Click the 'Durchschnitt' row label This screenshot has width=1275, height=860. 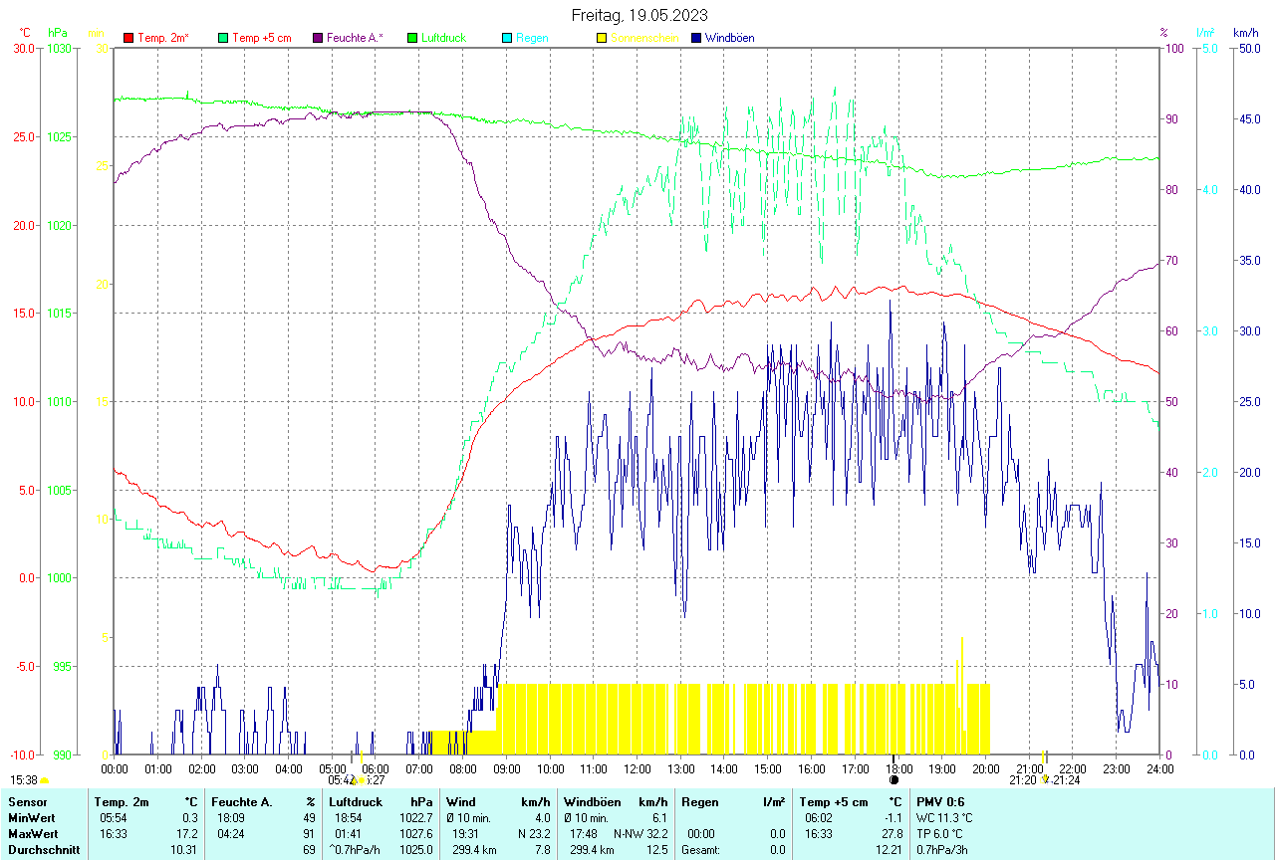click(43, 850)
